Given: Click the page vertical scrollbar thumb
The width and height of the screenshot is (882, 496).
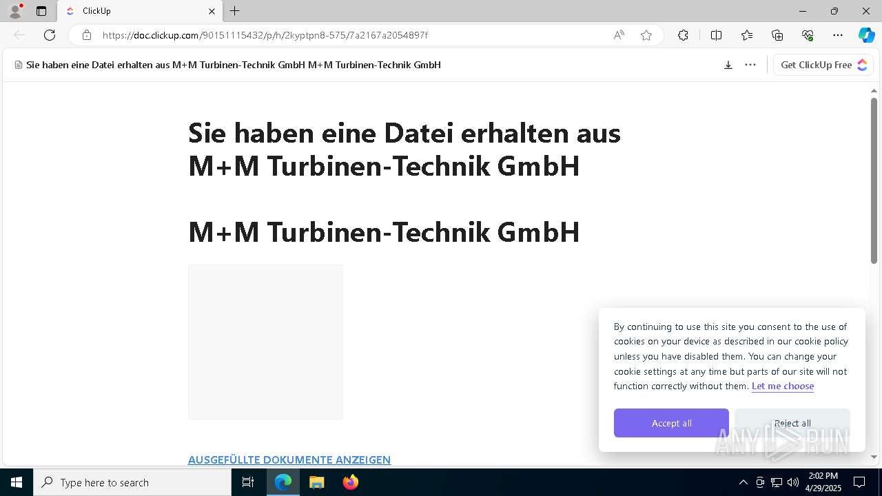Looking at the screenshot, I should click(x=874, y=180).
